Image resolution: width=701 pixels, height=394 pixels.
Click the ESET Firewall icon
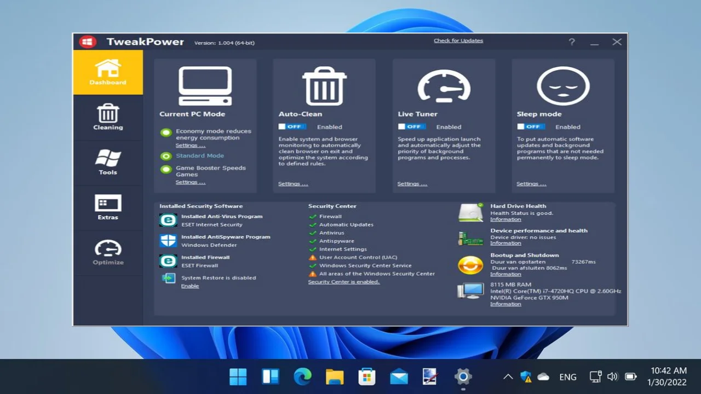(x=168, y=261)
